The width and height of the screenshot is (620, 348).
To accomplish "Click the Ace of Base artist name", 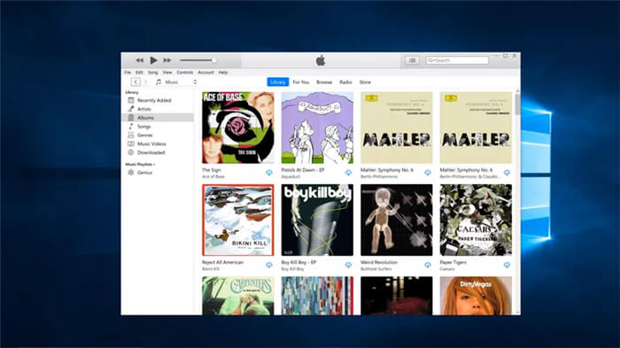I will coord(213,177).
